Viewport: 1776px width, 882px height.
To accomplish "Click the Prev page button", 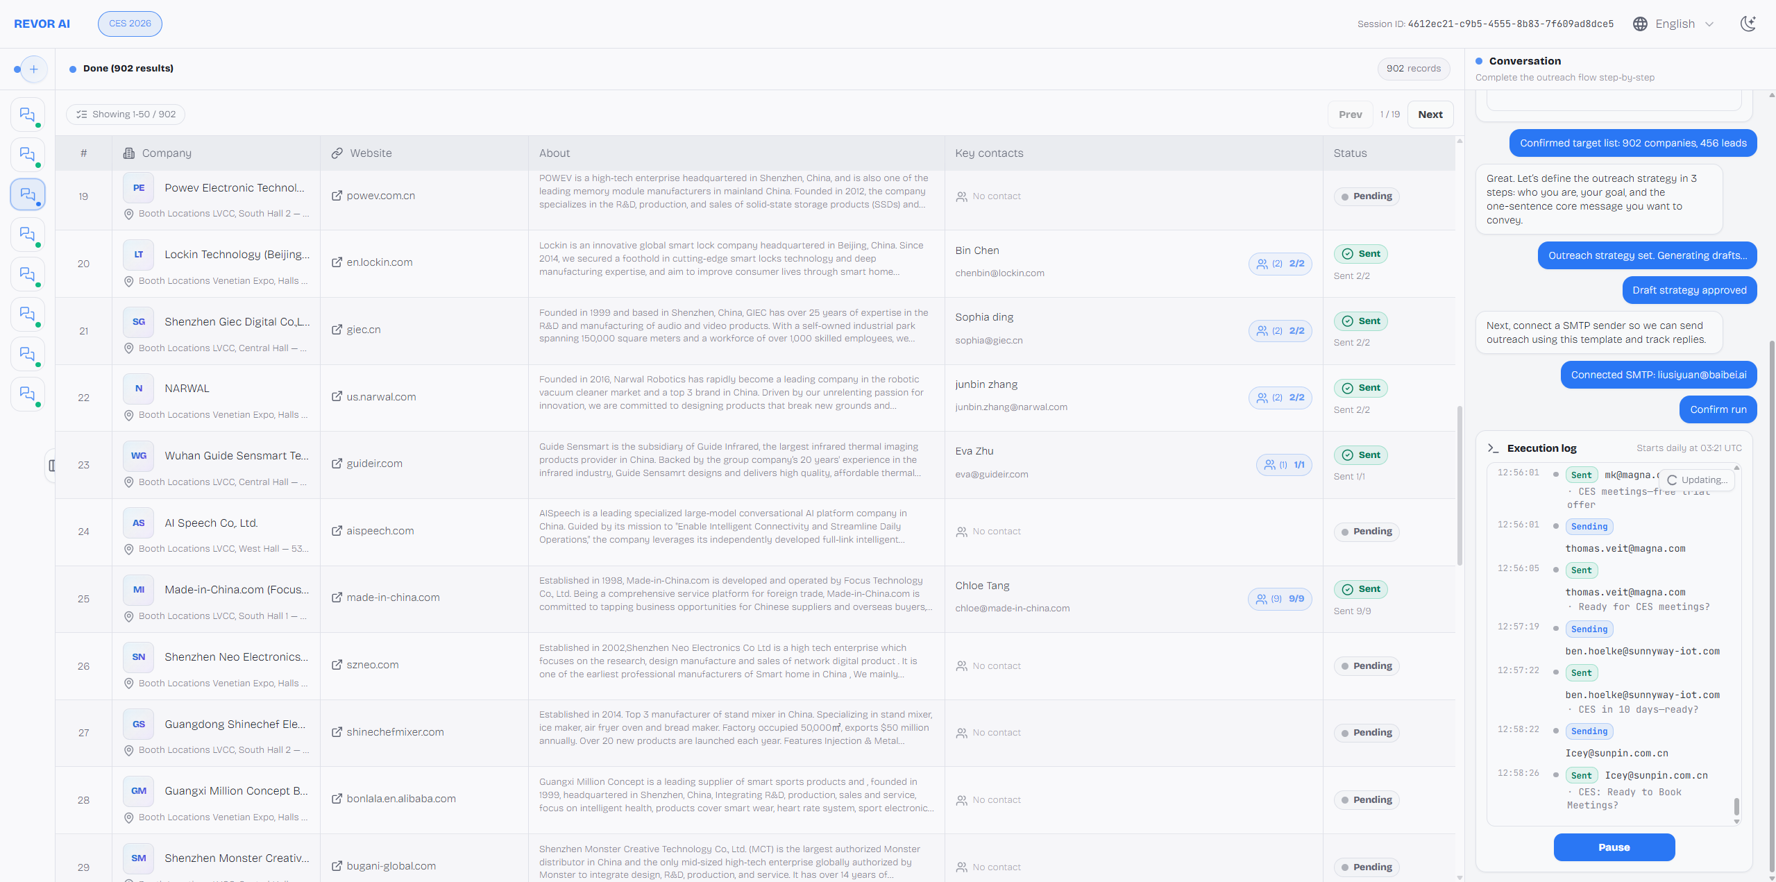I will coord(1350,115).
